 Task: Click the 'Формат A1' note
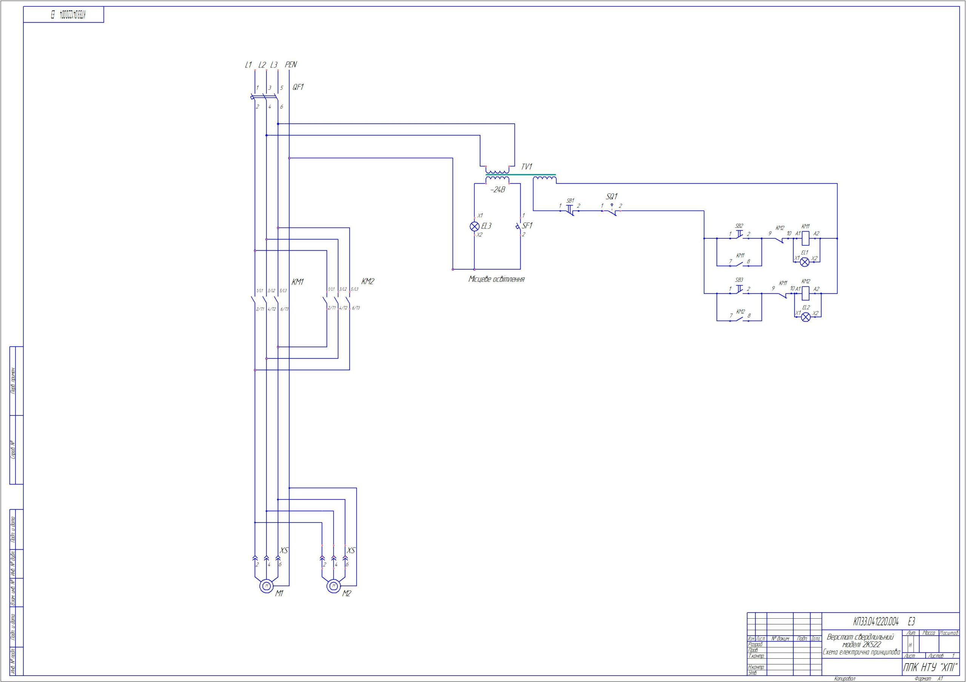(929, 679)
